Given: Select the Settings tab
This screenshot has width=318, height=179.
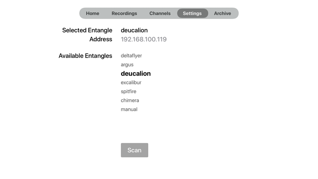Looking at the screenshot, I should click(x=192, y=14).
